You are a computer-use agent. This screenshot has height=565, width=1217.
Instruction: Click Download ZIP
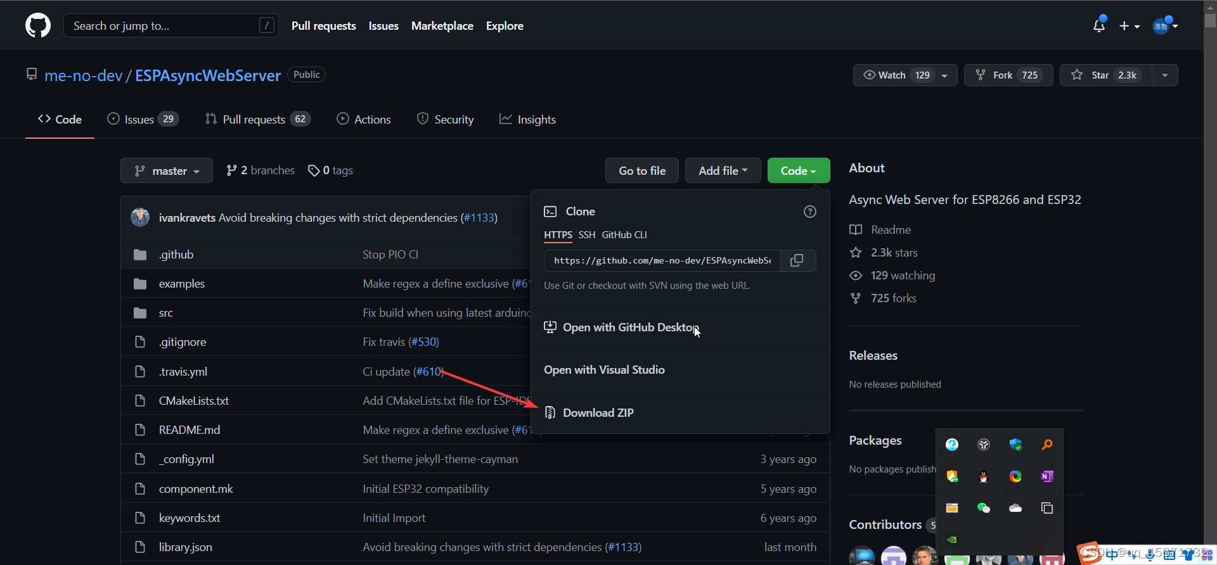click(589, 412)
